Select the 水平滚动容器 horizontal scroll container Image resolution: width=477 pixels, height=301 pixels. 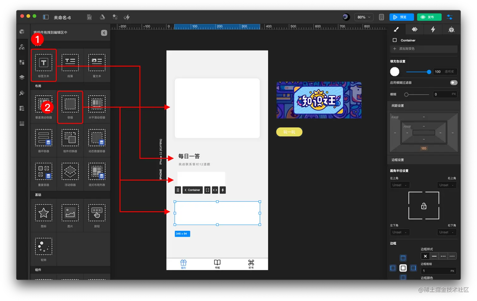point(97,107)
